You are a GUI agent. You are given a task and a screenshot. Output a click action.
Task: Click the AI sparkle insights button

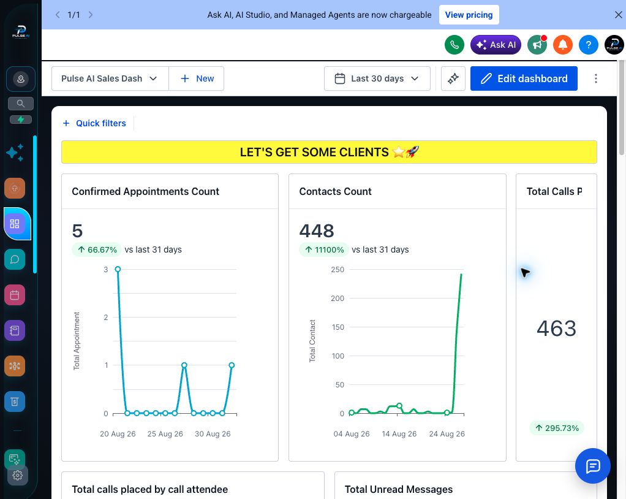click(453, 78)
